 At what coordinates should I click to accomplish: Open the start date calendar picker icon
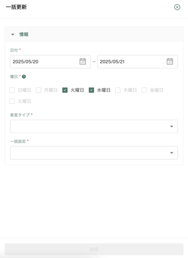[82, 62]
